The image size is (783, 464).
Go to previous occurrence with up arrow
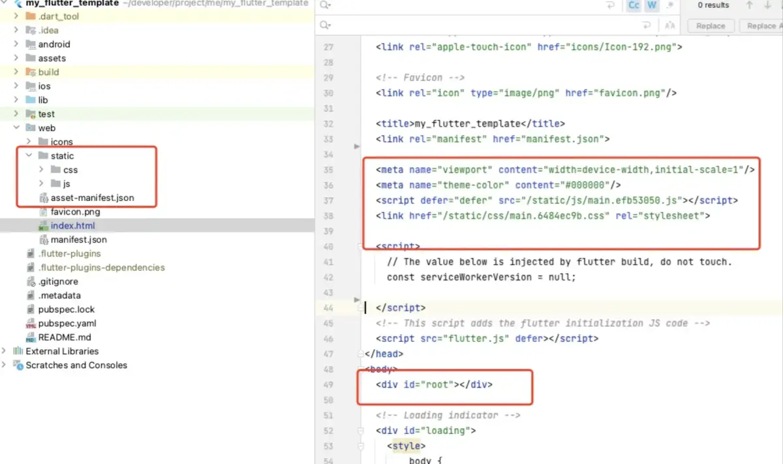point(750,5)
